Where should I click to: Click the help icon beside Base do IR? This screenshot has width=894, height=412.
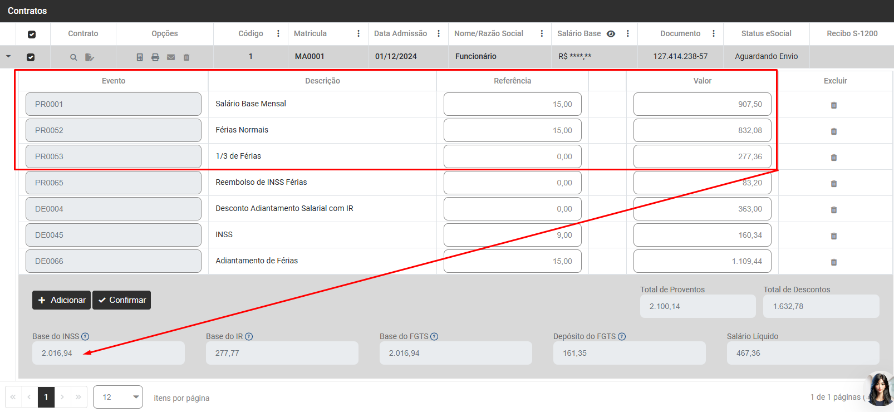pos(249,337)
